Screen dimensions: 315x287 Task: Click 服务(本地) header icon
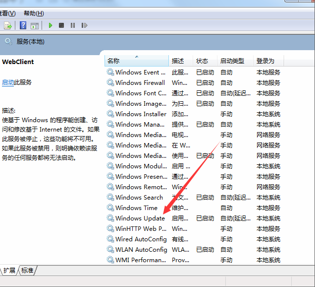pos(8,42)
